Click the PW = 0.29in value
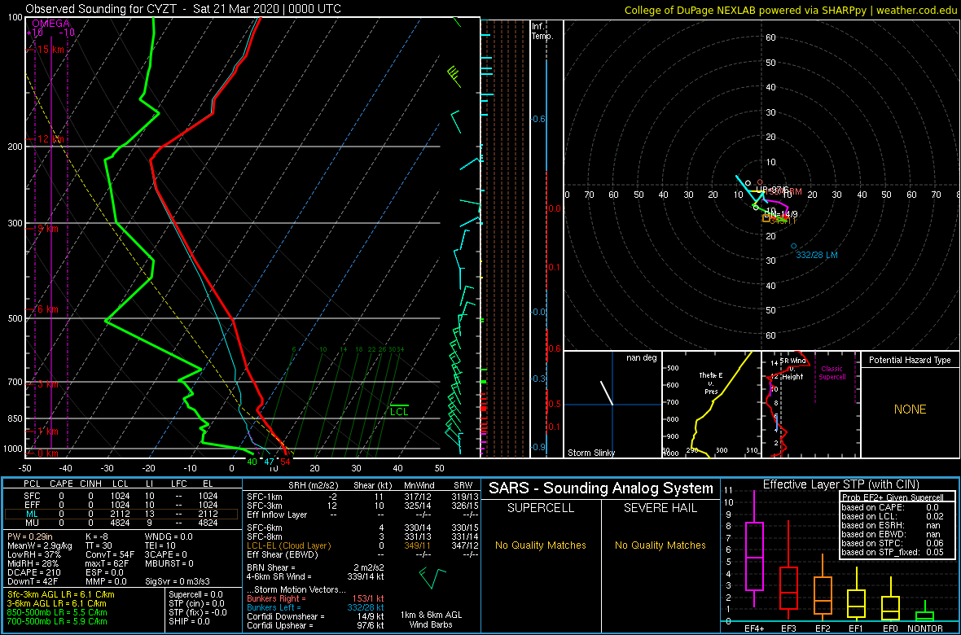961x635 pixels. point(30,537)
